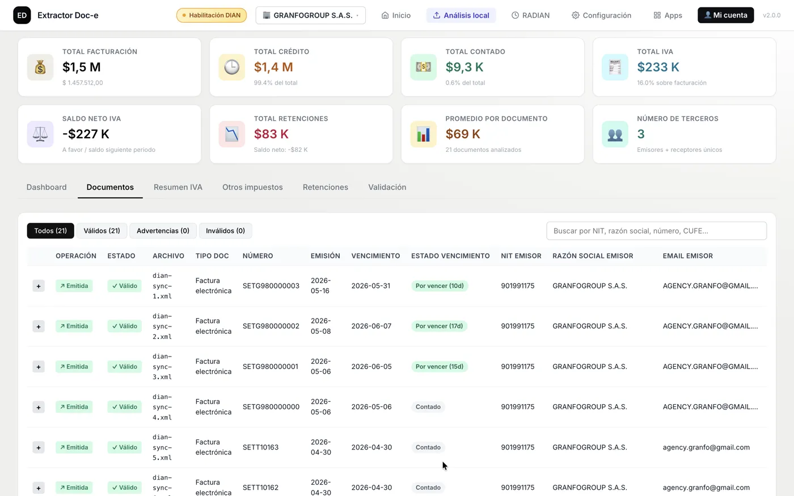Click the Por vencer (10d) badge
The image size is (794, 496).
tap(440, 286)
